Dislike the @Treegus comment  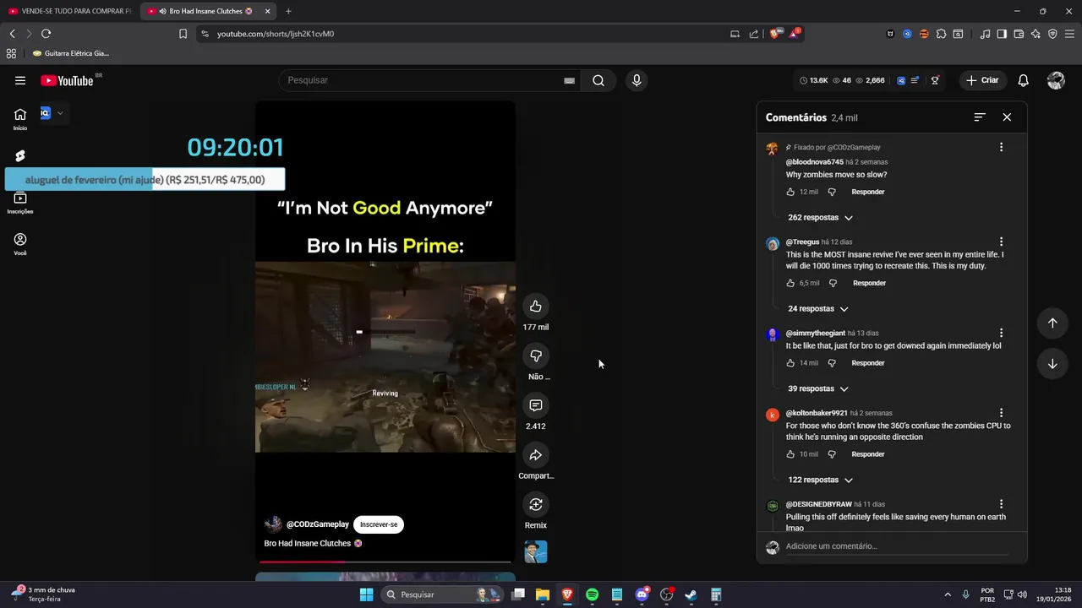(833, 283)
